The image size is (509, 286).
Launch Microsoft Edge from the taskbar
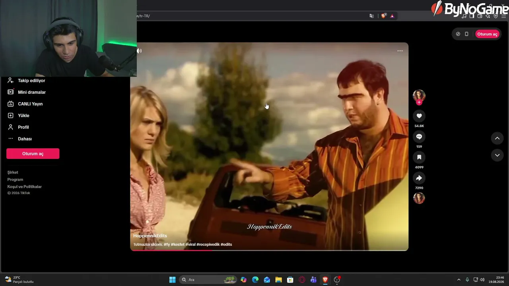pyautogui.click(x=255, y=280)
